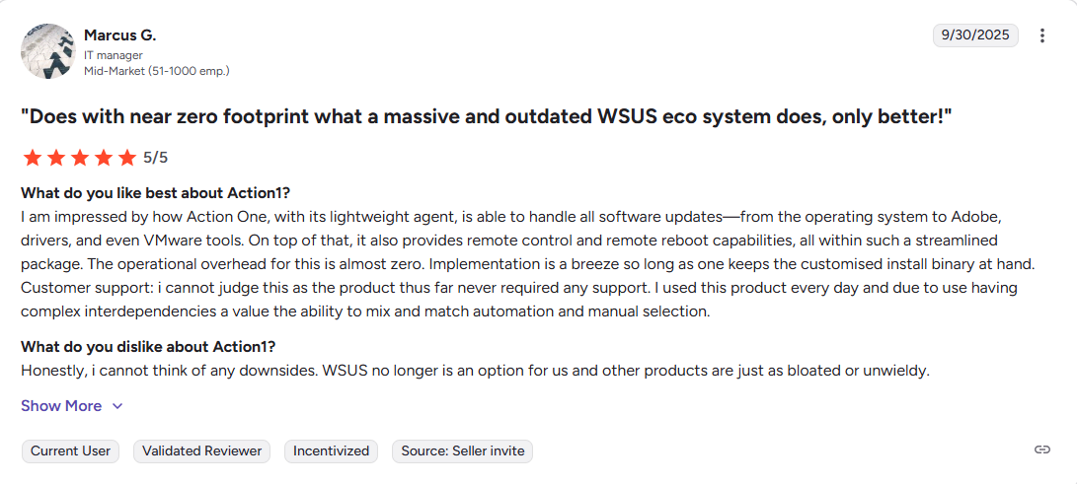1077x484 pixels.
Task: Click the copy review link icon
Action: pyautogui.click(x=1042, y=449)
